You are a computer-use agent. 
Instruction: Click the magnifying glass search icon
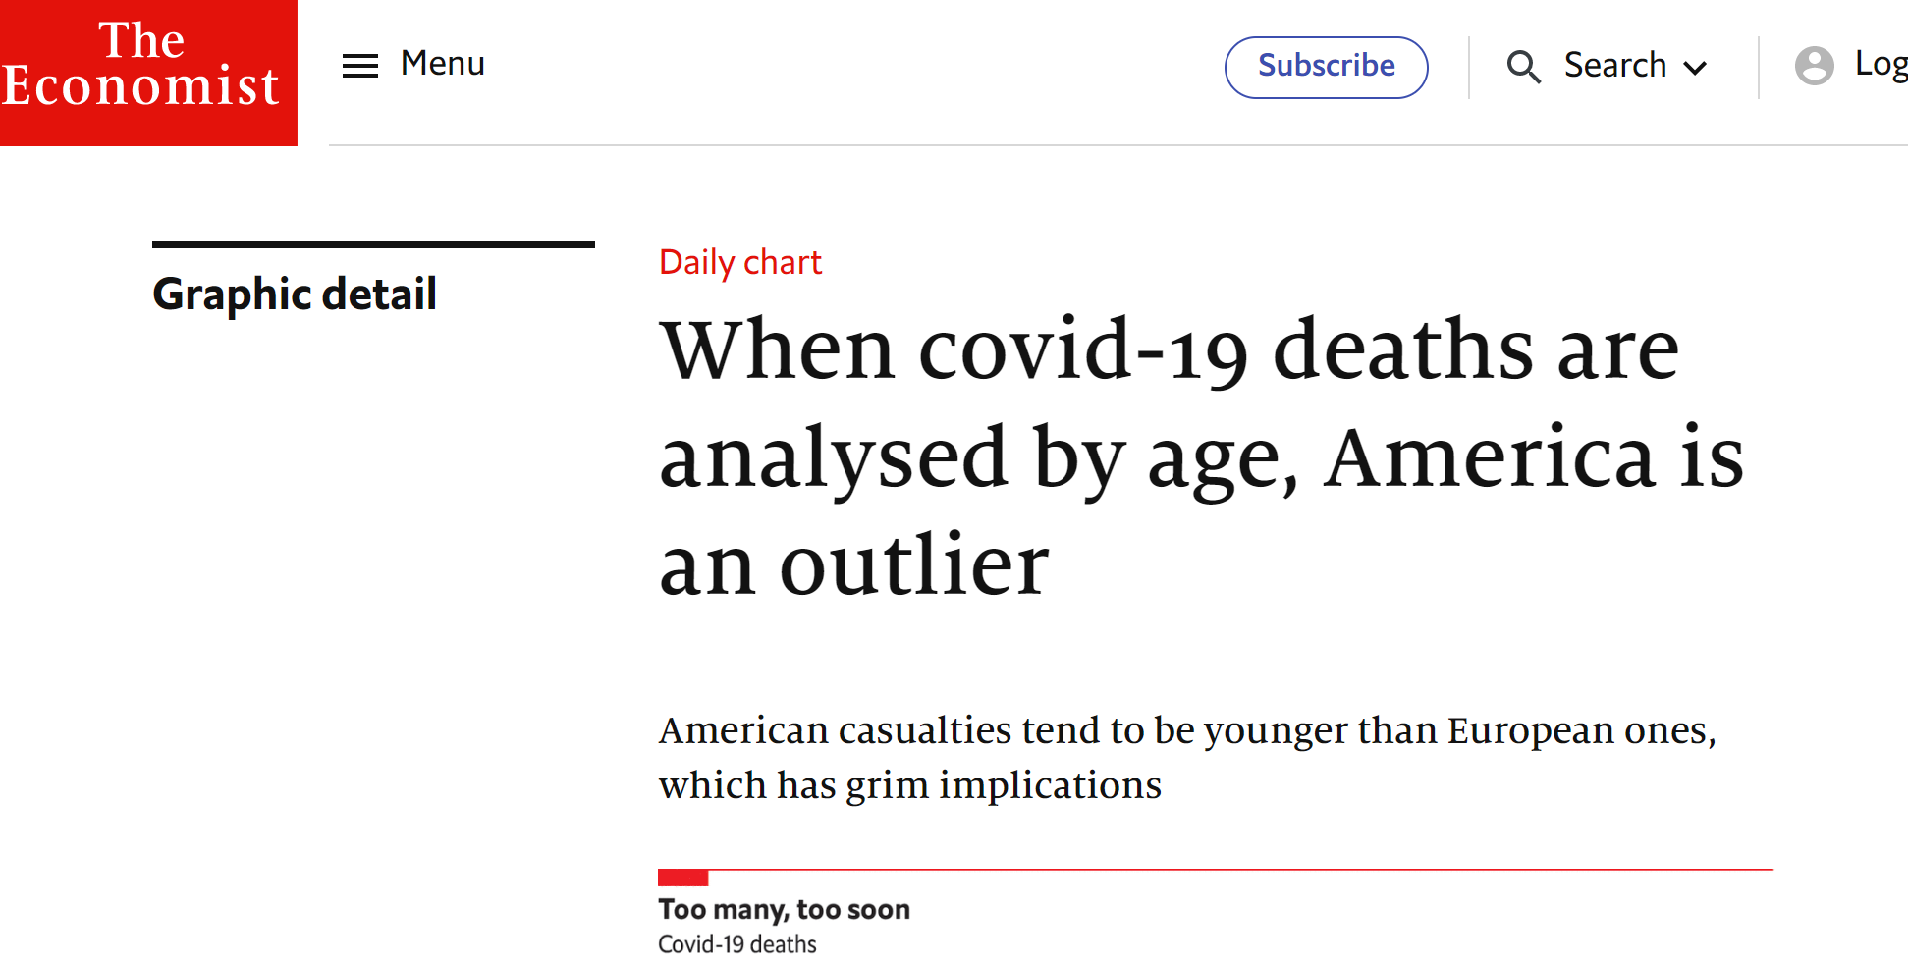[1523, 67]
